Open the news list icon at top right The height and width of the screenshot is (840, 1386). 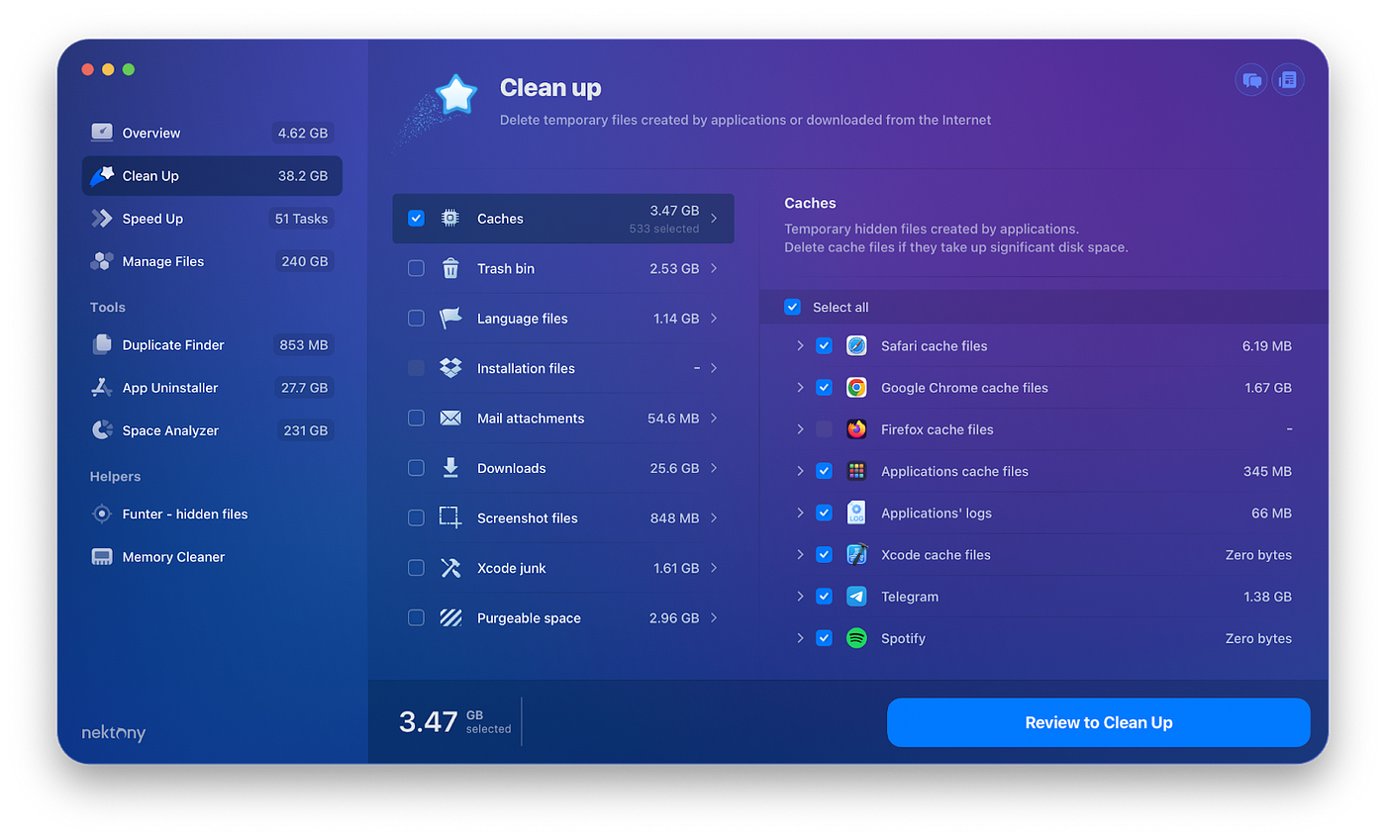(1288, 80)
